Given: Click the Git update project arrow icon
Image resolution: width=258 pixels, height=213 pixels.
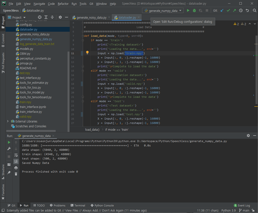Looking at the screenshot, I should [222, 11].
